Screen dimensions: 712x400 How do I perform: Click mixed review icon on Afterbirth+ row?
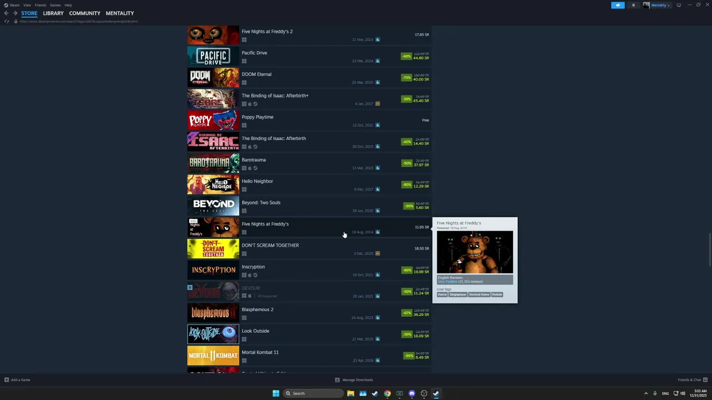378,104
